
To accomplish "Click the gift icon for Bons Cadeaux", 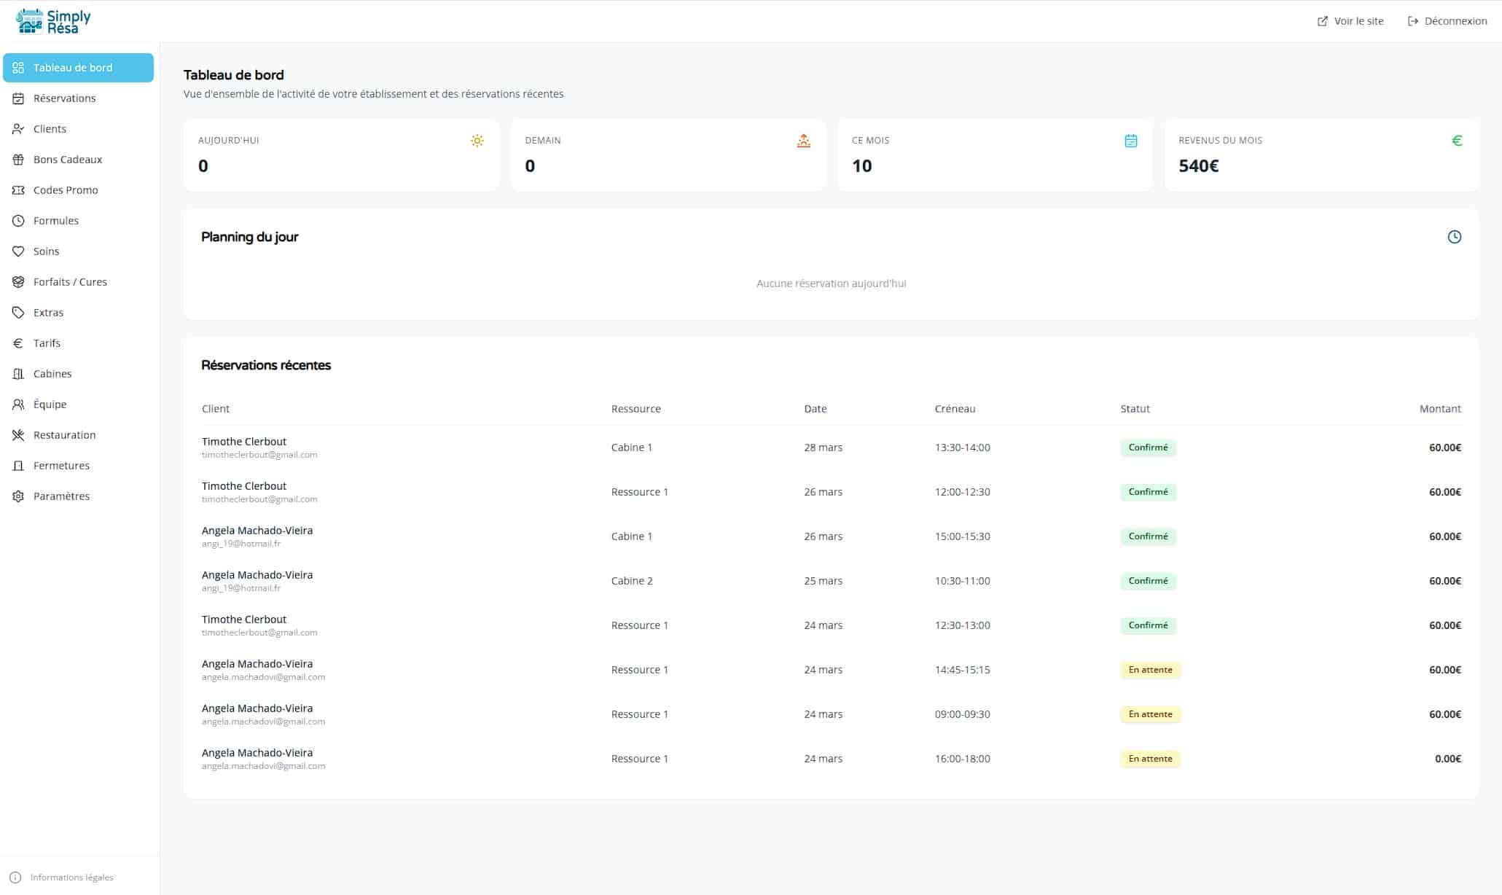I will [18, 160].
